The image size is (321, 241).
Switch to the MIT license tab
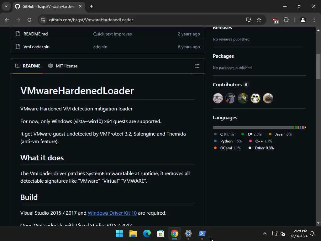[x=63, y=66]
